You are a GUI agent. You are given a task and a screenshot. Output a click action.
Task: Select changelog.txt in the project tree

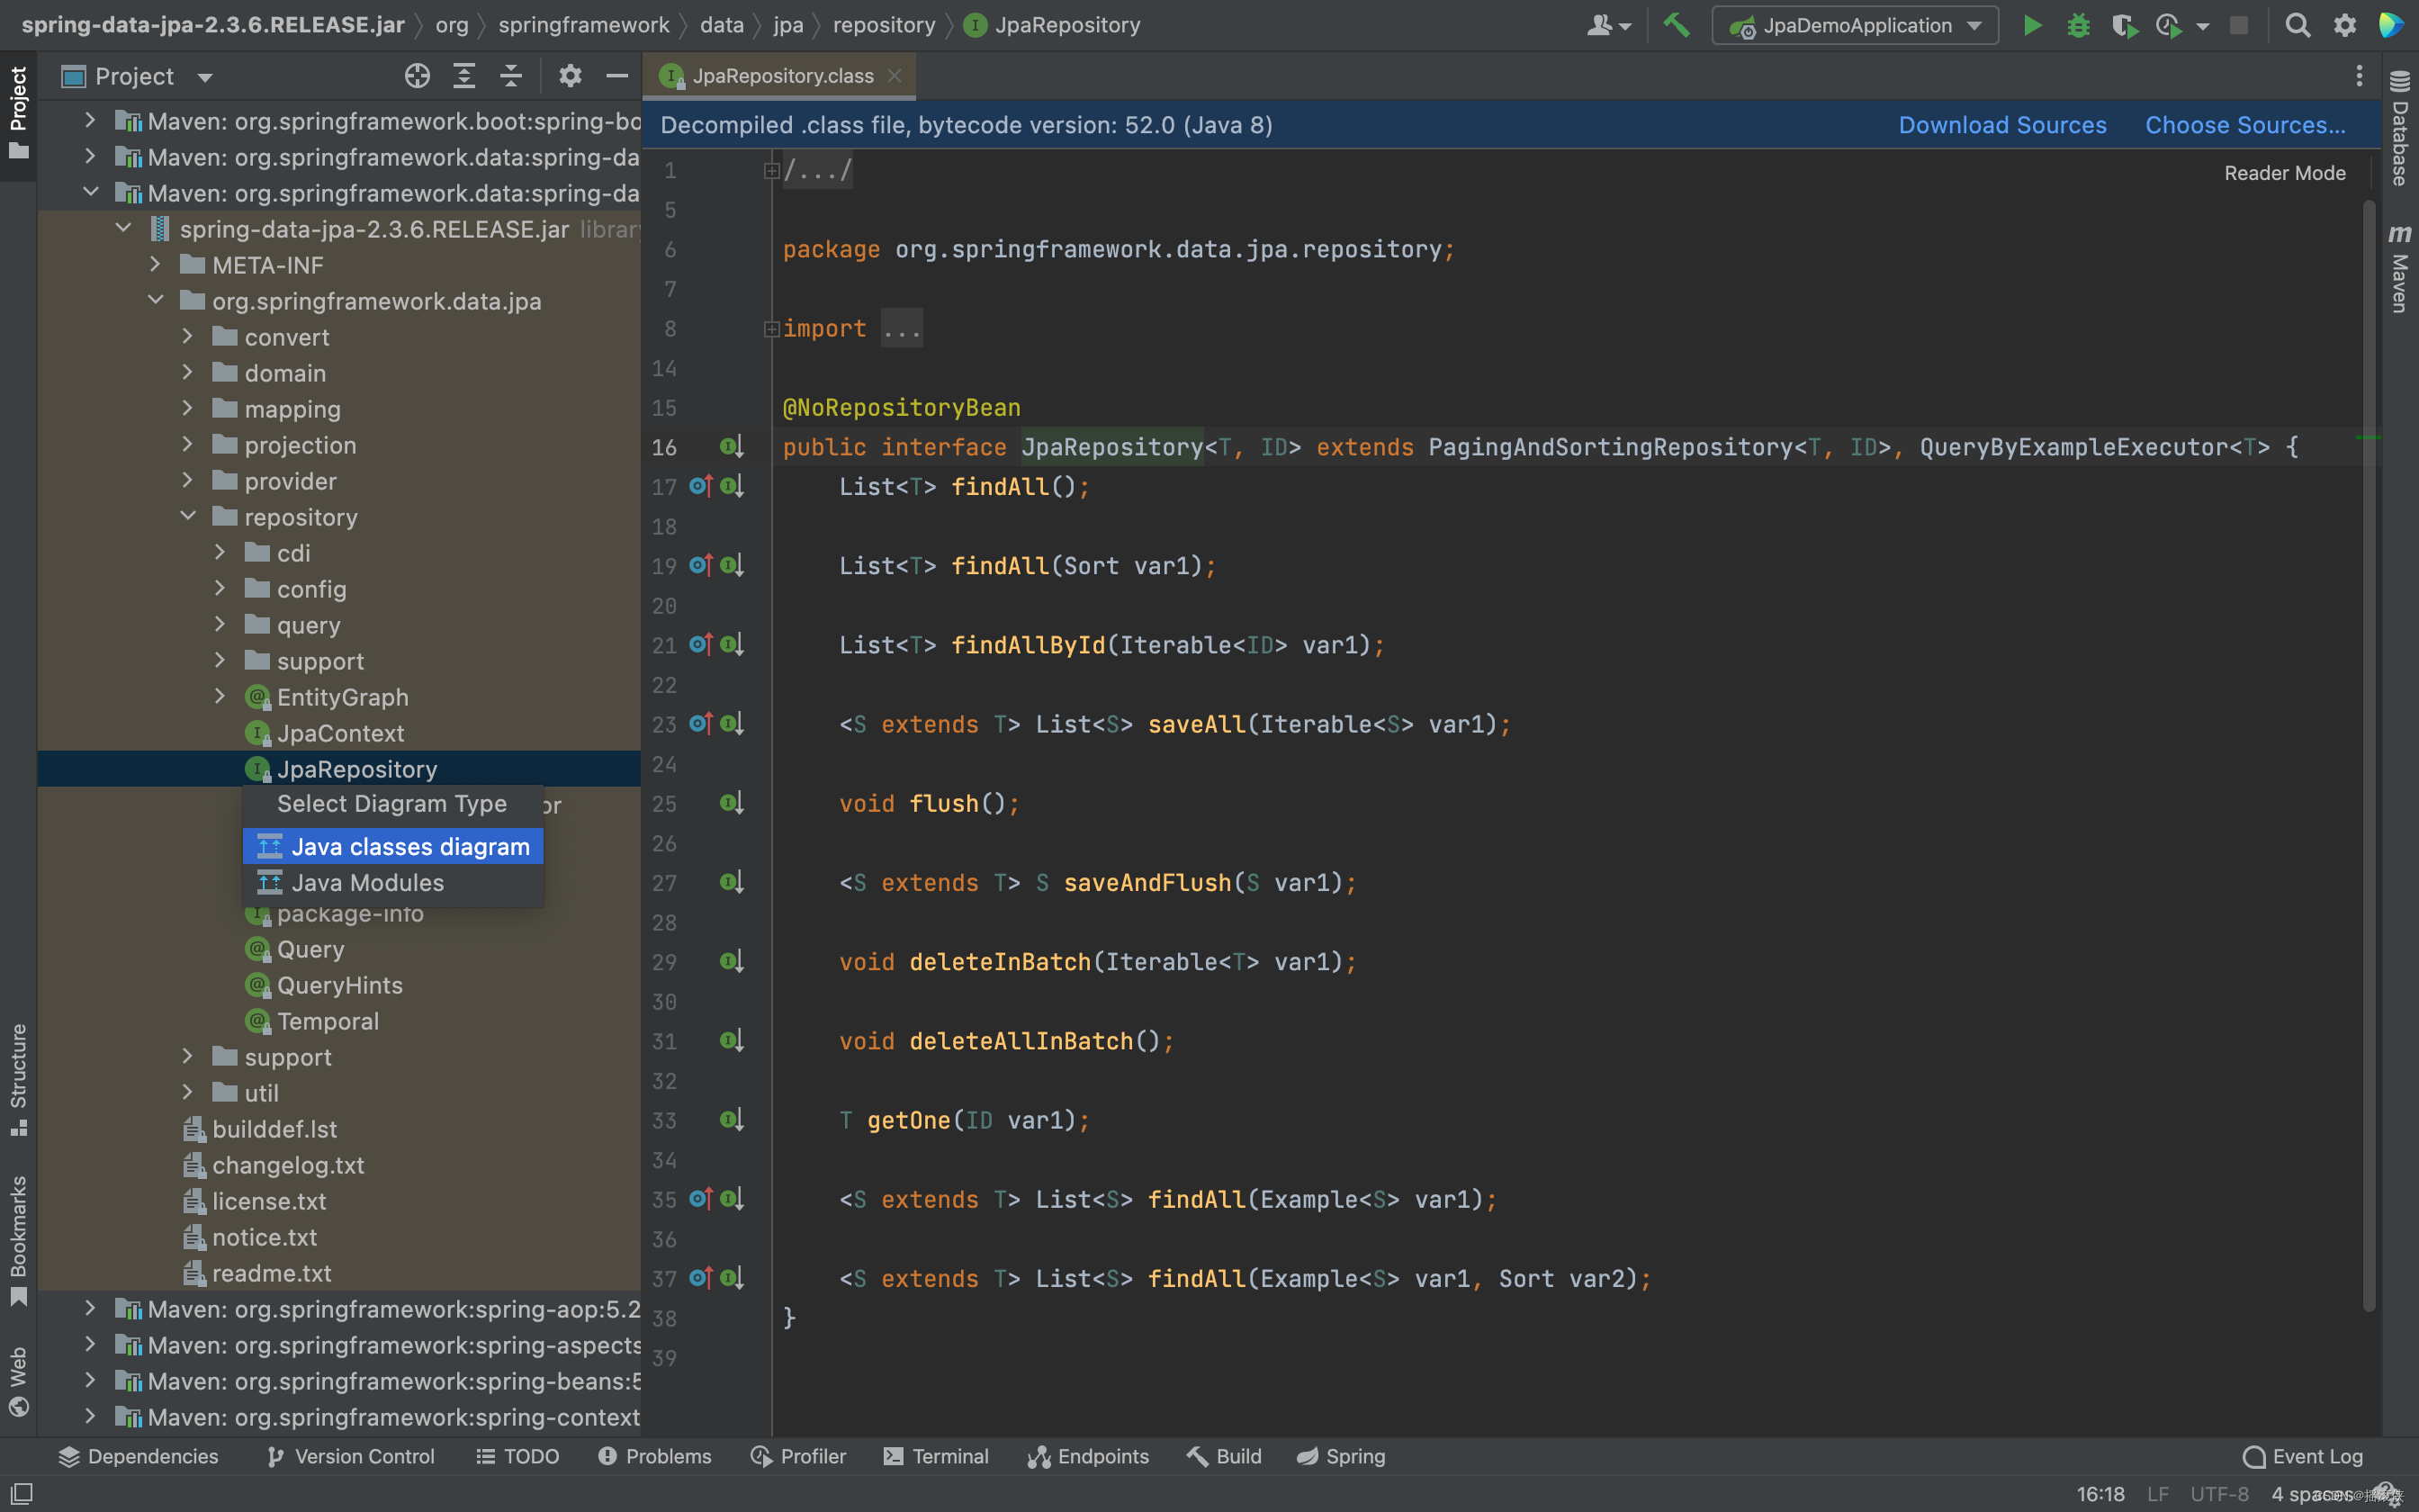(x=288, y=1165)
